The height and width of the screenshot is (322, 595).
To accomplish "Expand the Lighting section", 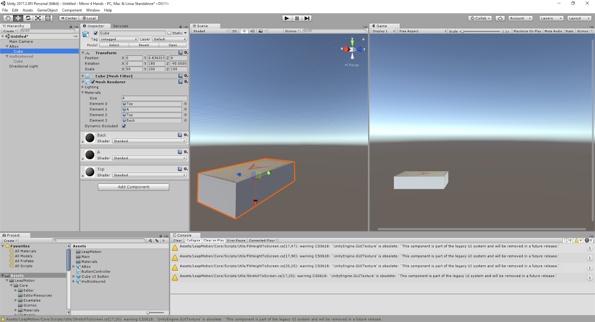I will click(83, 87).
